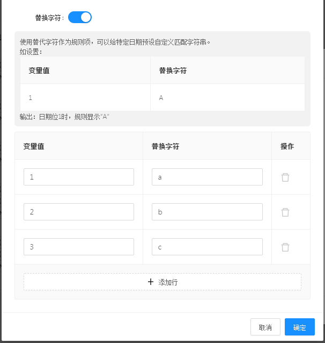The image size is (325, 343).
Task: Click the 操作 column header
Action: [x=287, y=146]
